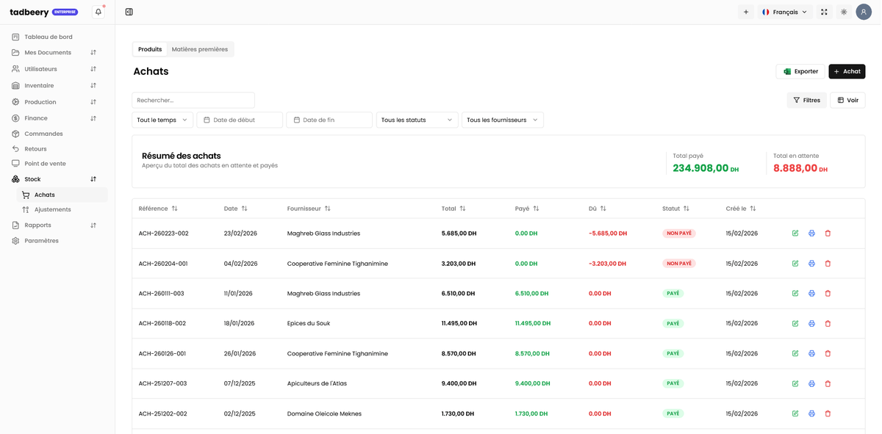Collapse the sidebar panel icon
882x434 pixels.
[x=129, y=12]
